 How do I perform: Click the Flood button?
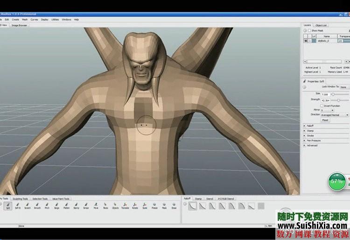tap(325, 120)
